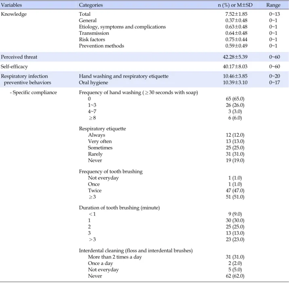
Task: Select the 'Oral hygiene' category
Action: (x=93, y=83)
